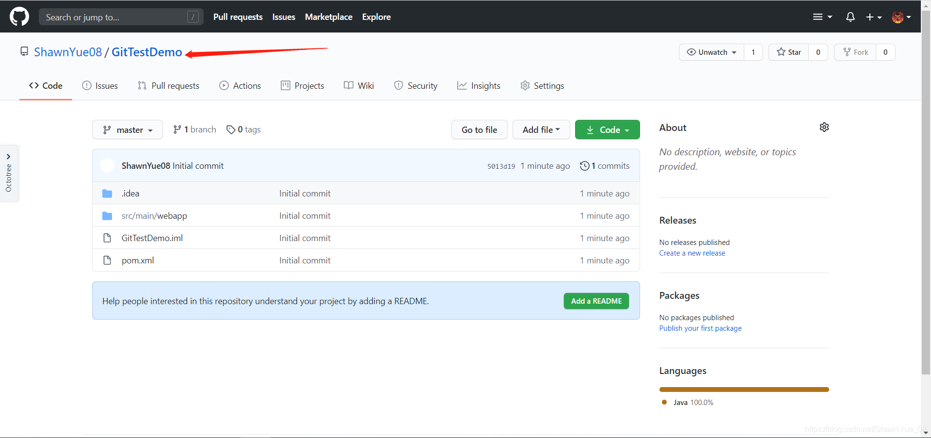Click the Add a README button
931x438 pixels.
[x=596, y=301]
